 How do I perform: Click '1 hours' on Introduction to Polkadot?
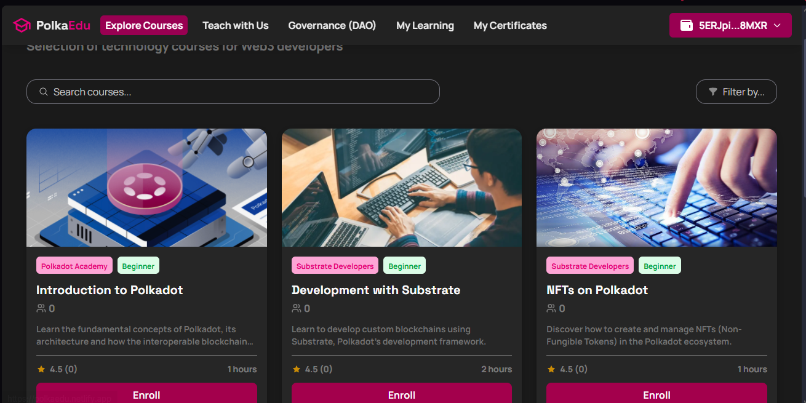[242, 369]
